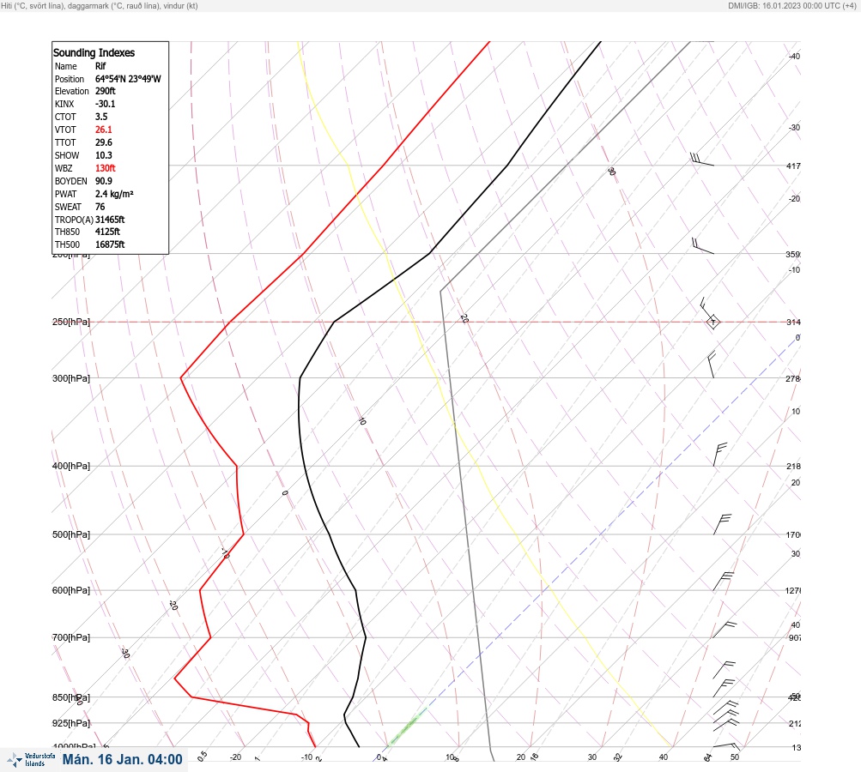Click the Elevation value 290ft
861x772 pixels.
[x=106, y=91]
